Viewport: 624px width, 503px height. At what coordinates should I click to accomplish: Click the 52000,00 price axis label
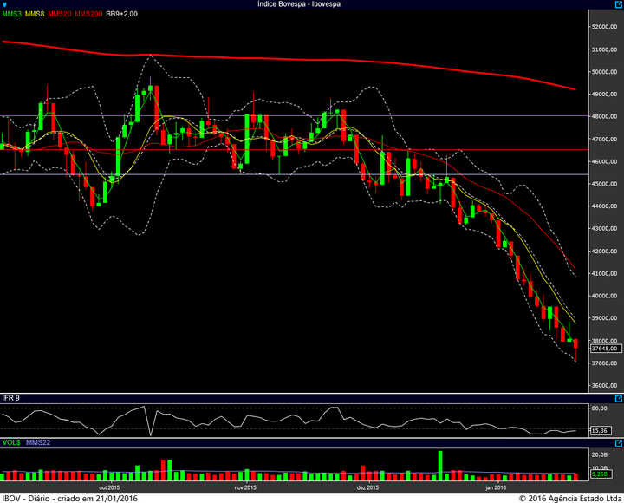pyautogui.click(x=605, y=27)
